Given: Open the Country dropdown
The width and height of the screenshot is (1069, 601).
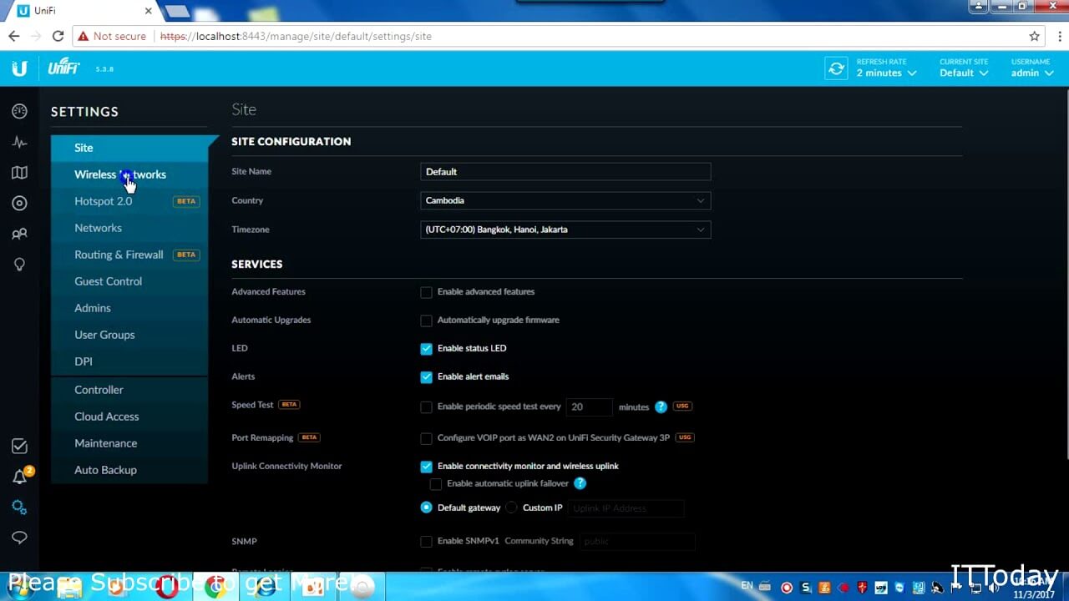Looking at the screenshot, I should pos(565,200).
